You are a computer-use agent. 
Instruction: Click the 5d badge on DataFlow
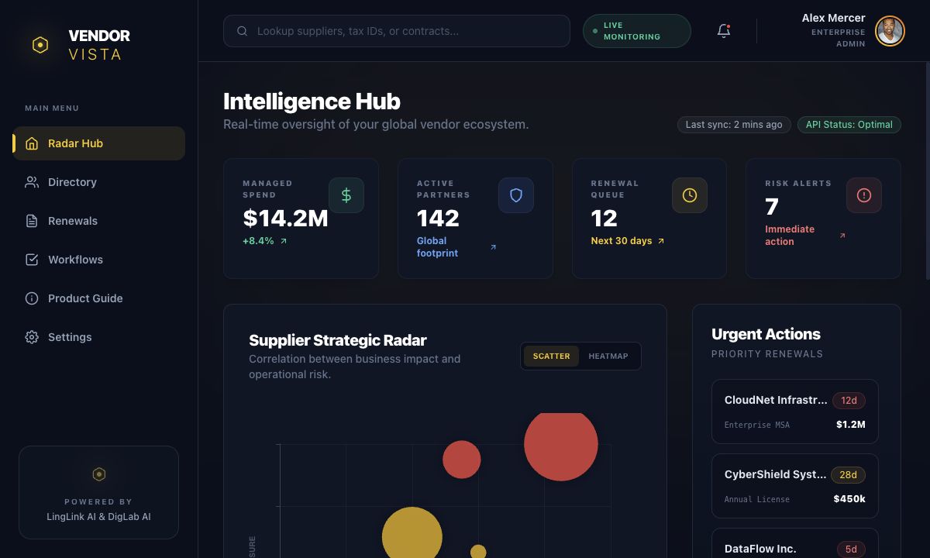click(851, 549)
